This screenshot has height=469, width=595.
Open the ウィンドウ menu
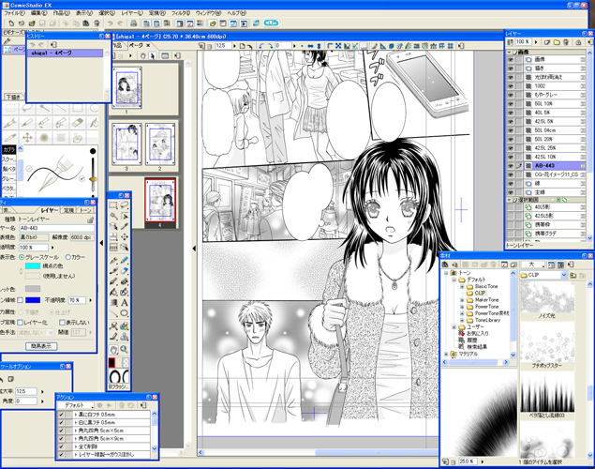pos(208,13)
